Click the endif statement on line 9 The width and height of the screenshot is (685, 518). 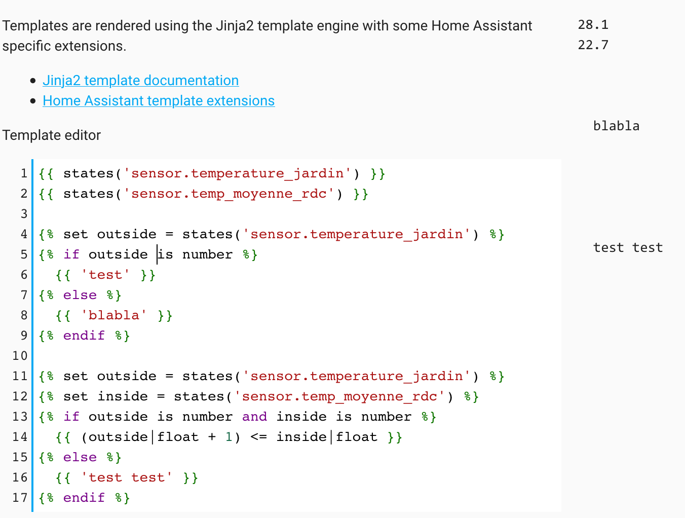tap(84, 335)
